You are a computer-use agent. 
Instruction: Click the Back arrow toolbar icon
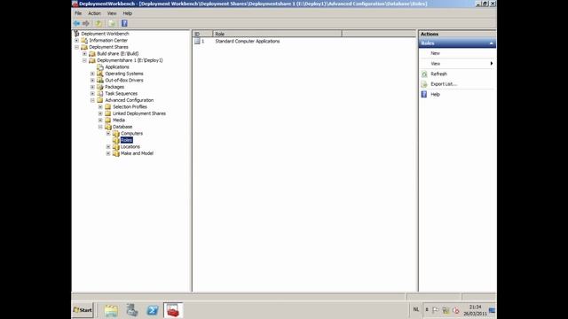[x=76, y=24]
